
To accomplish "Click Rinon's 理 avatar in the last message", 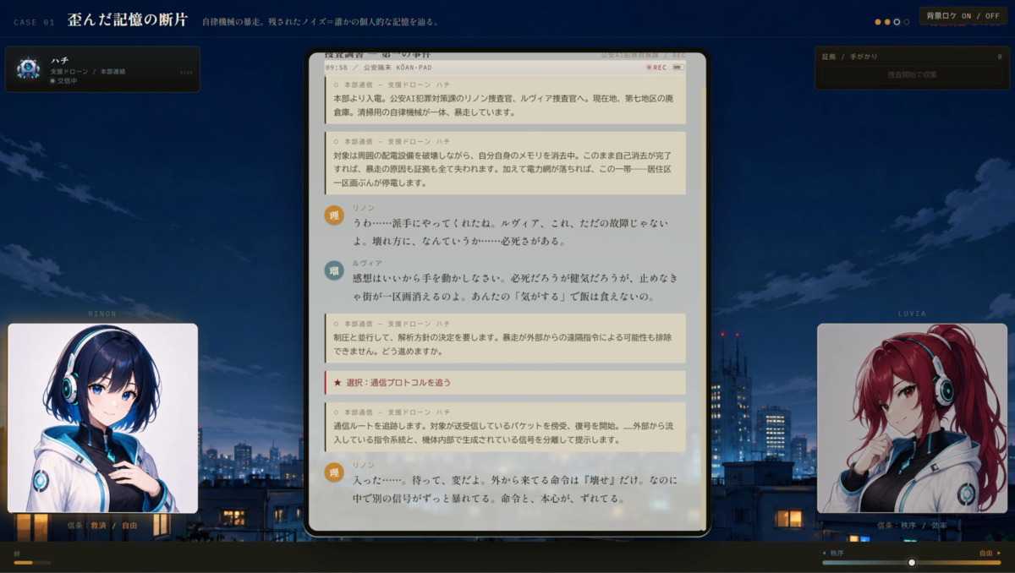I will coord(334,472).
